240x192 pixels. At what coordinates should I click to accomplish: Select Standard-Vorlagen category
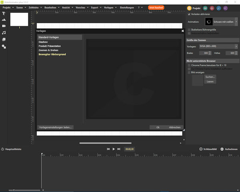60,37
